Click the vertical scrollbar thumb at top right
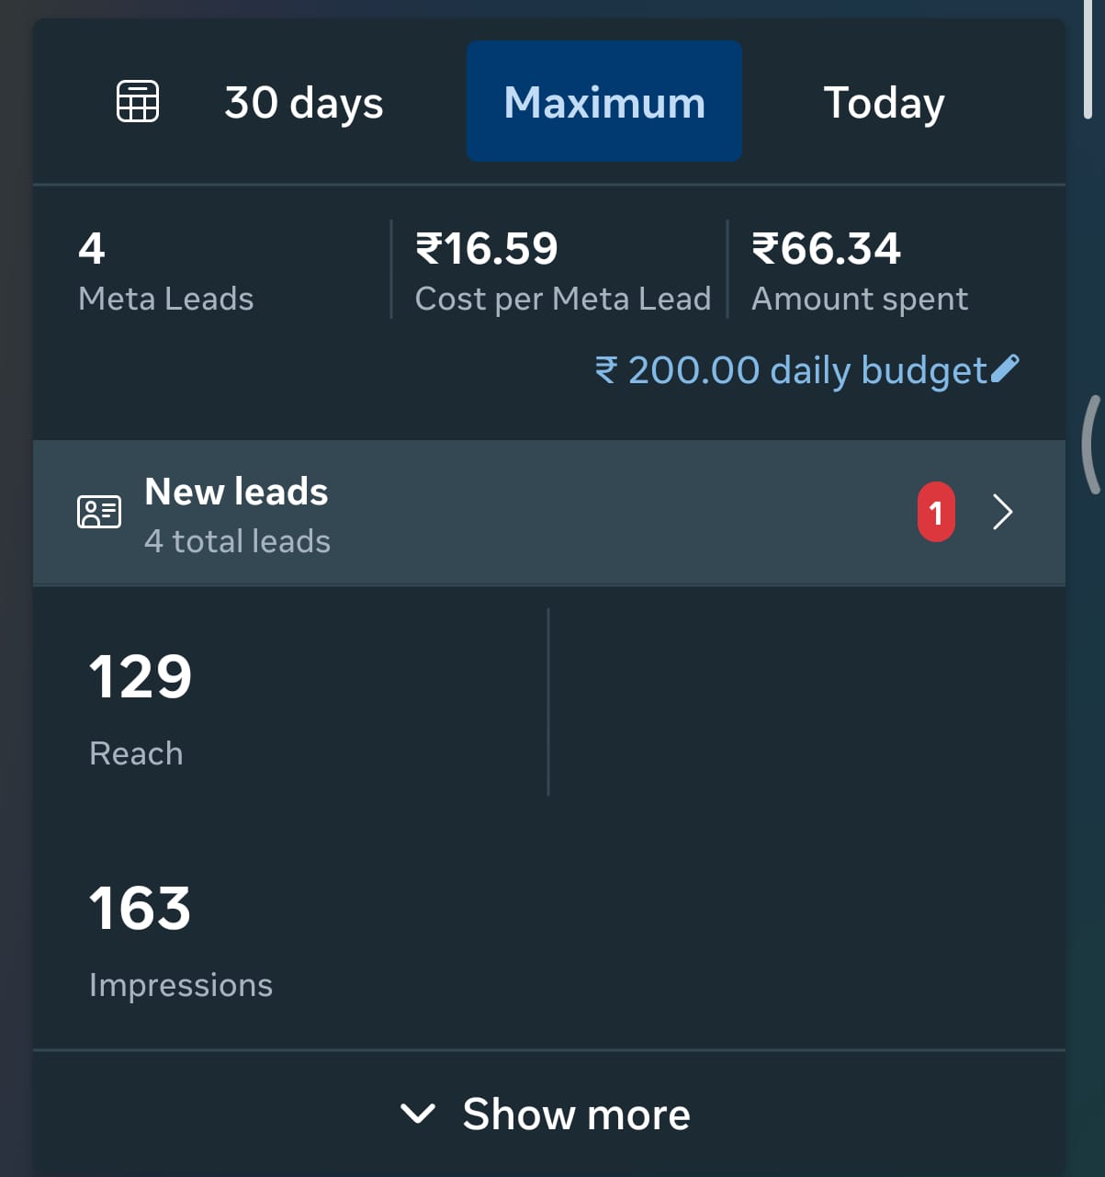The image size is (1105, 1177). (x=1088, y=60)
